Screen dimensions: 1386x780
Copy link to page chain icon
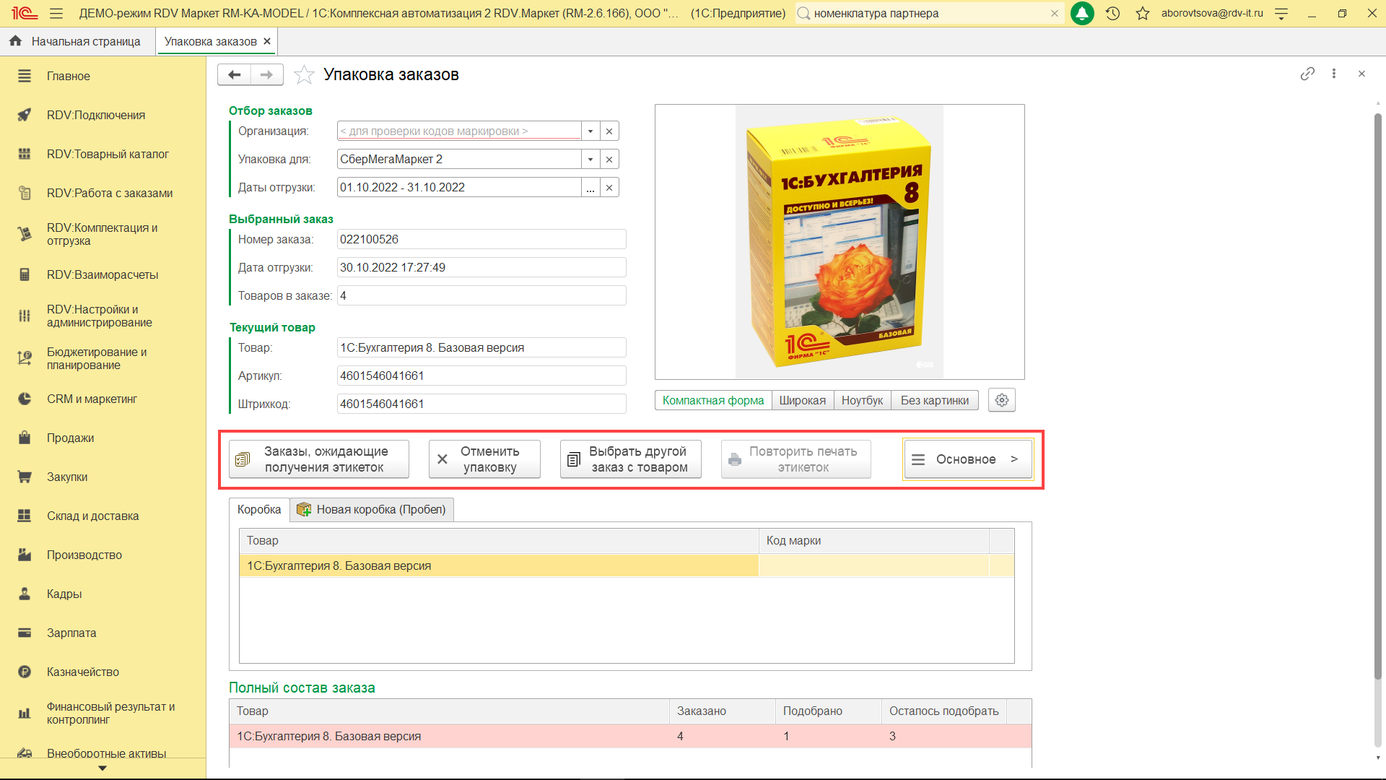point(1307,74)
